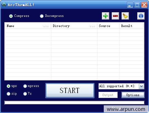Viewport: 149px width, 113px height.
Task: Sort by the Name column header
Action: point(28,26)
